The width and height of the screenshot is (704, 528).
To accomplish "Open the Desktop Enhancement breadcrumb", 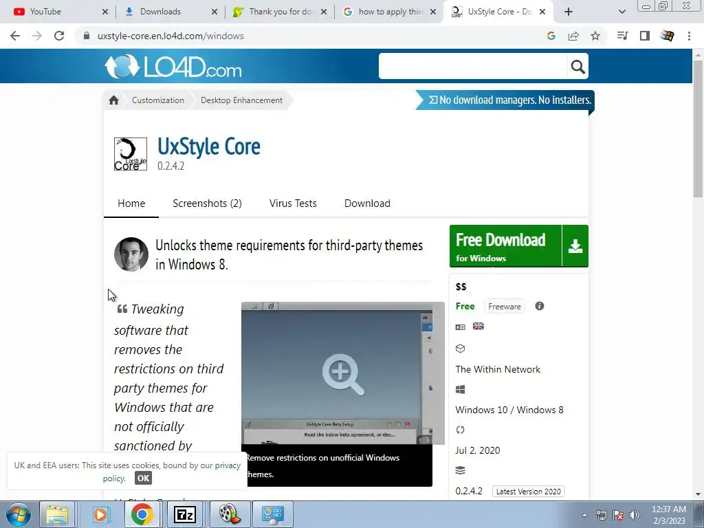I will click(x=241, y=100).
